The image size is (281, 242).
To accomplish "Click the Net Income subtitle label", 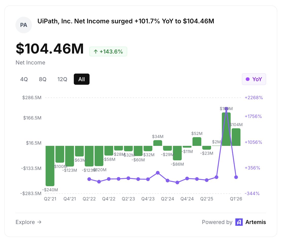I will [30, 63].
